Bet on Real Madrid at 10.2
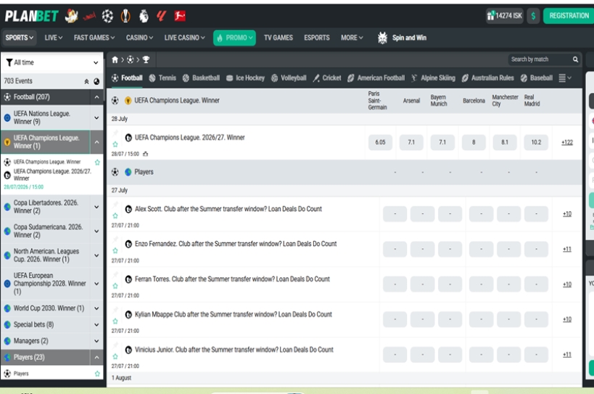This screenshot has height=394, width=594. tap(536, 142)
